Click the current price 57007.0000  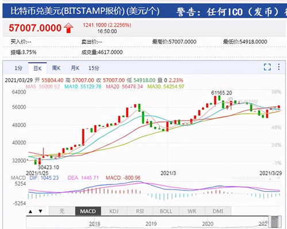tap(35, 28)
